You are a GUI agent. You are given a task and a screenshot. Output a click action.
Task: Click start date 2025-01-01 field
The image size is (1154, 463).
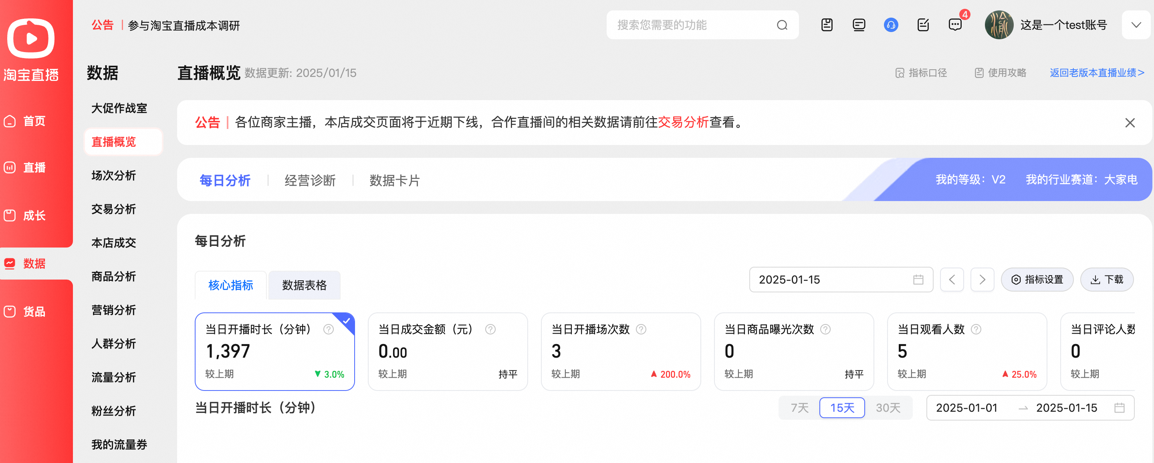967,407
